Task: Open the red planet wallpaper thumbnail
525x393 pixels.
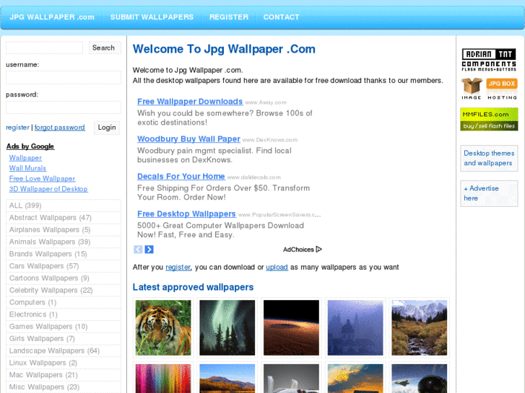Action: point(291,327)
